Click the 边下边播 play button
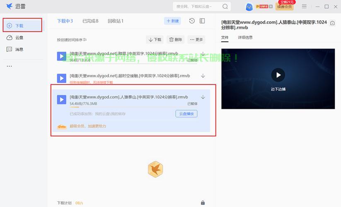The width and height of the screenshot is (341, 207). [278, 75]
